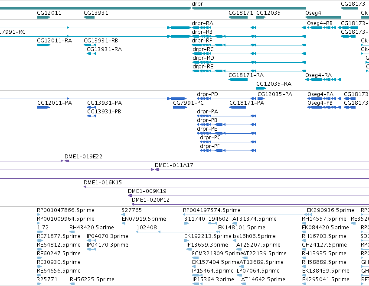Click protein CG12035-PA
Screen dimensions: 369x286
pyautogui.click(x=275, y=94)
